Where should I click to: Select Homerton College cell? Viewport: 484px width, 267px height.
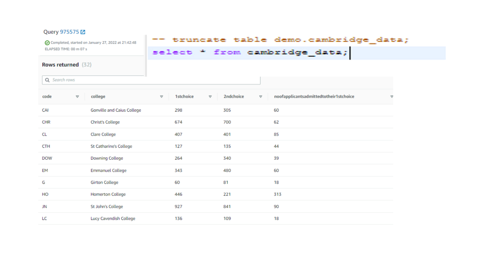coord(108,195)
